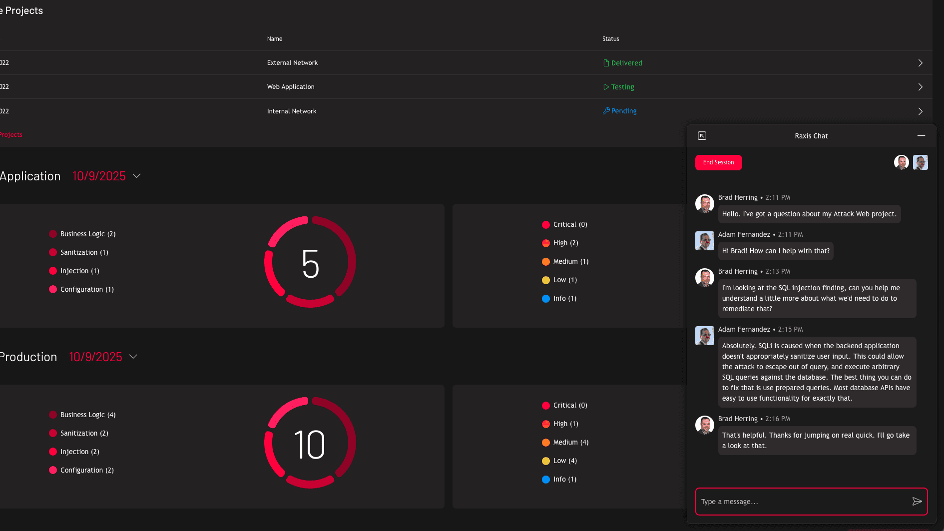
Task: Click the Info (1) blue swatch in Application
Action: pos(546,298)
